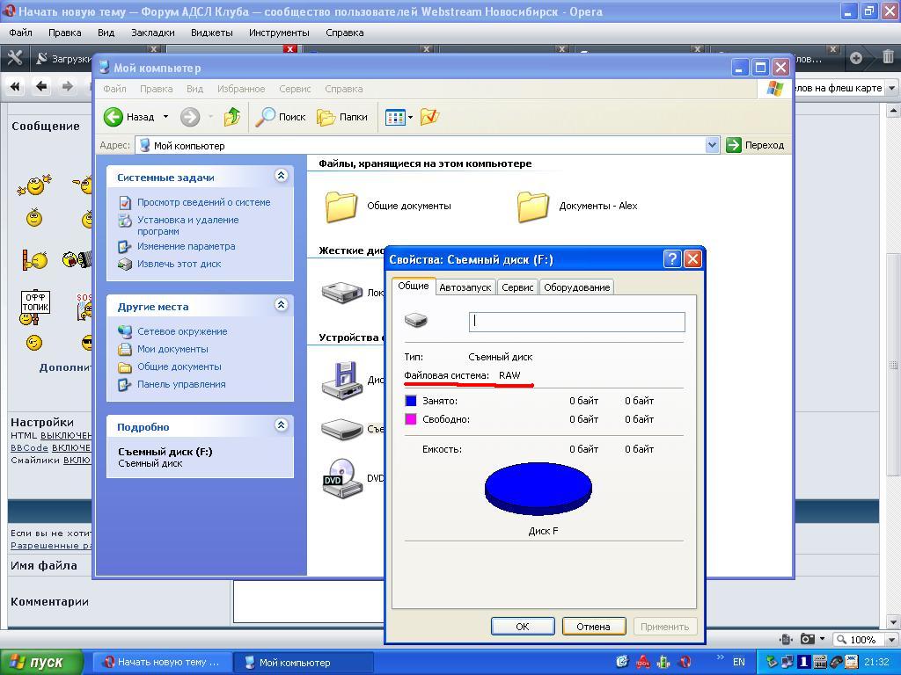The width and height of the screenshot is (901, 675).
Task: Switch to the Оборудование tab
Action: (576, 287)
